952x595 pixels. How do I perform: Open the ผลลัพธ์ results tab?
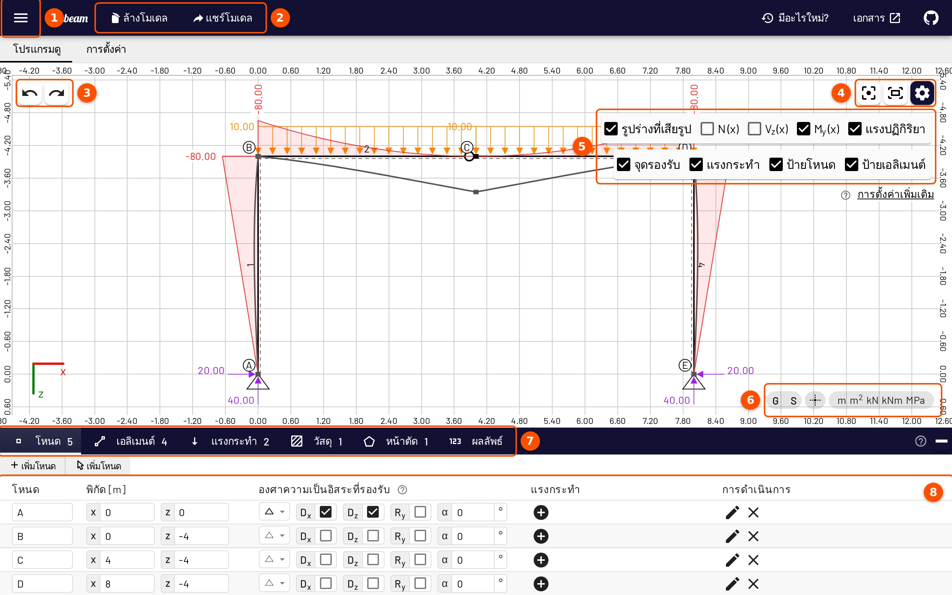476,441
